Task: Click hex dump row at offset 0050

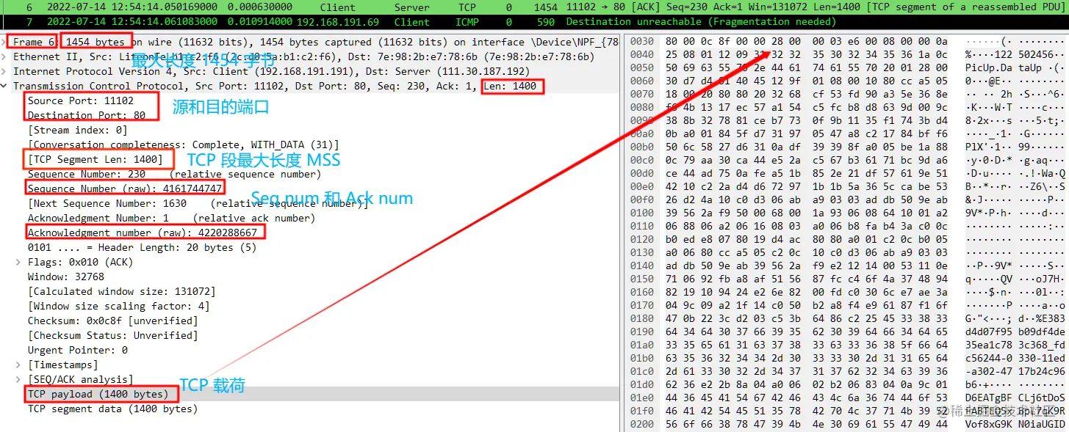Action: point(846,67)
